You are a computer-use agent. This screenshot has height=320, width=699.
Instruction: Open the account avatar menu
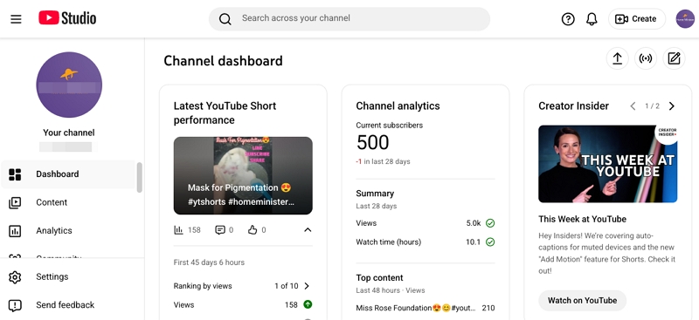[685, 19]
